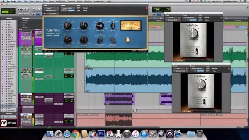Open Saturation Knob insert selector in upper Softube window

(173, 20)
